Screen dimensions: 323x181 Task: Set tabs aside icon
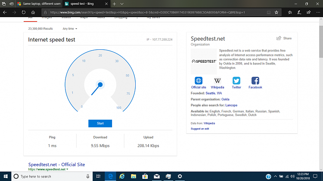(11, 4)
